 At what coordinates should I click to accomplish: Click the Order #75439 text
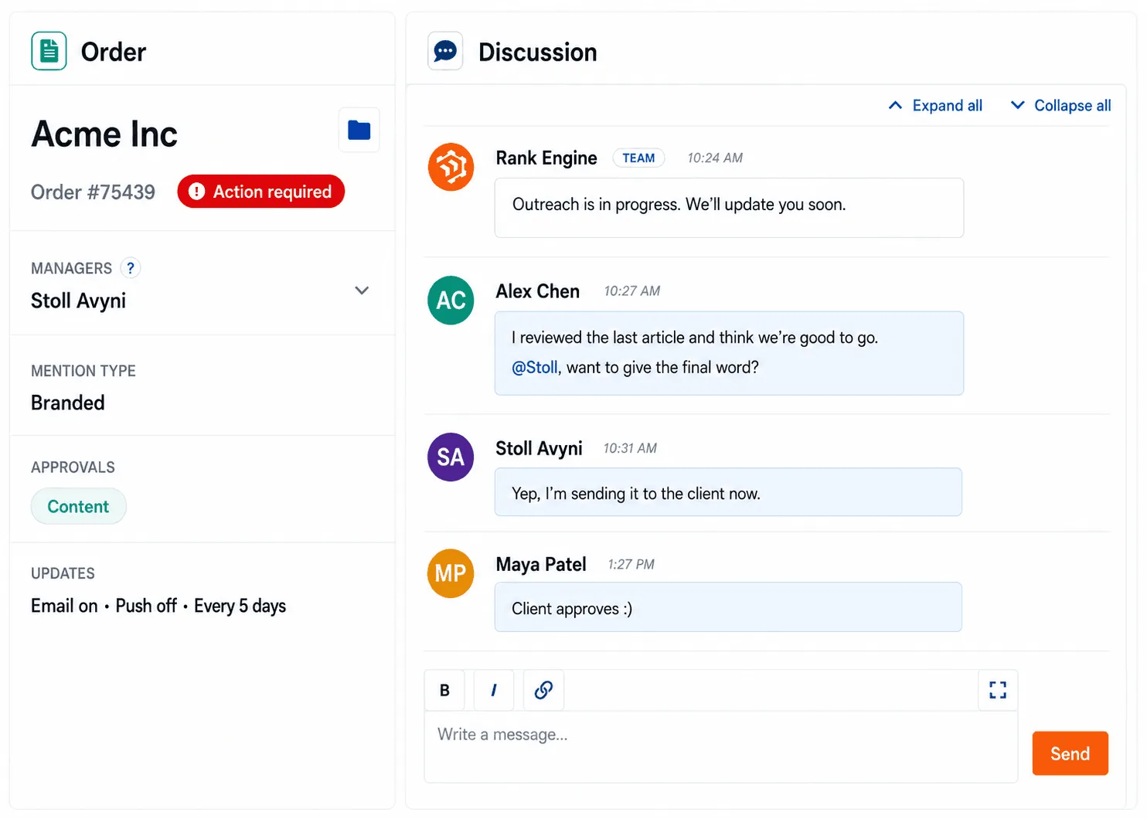[93, 192]
